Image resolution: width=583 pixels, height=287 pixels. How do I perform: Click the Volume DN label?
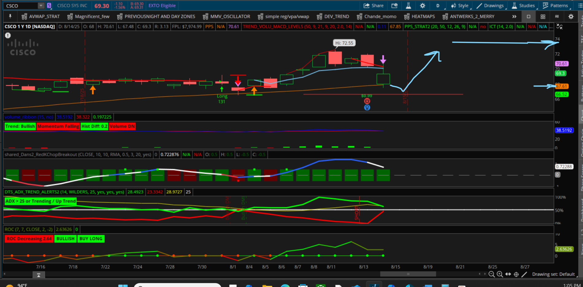click(122, 126)
